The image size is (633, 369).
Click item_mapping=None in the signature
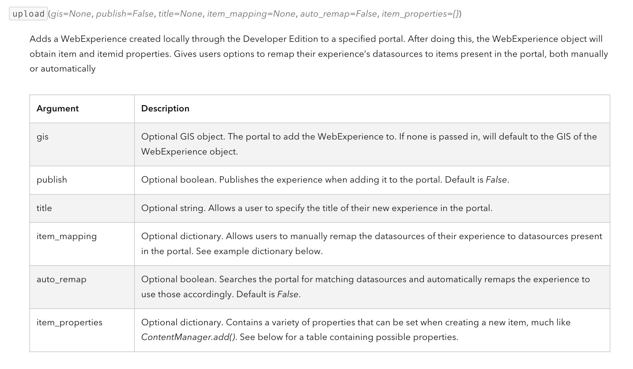(251, 14)
